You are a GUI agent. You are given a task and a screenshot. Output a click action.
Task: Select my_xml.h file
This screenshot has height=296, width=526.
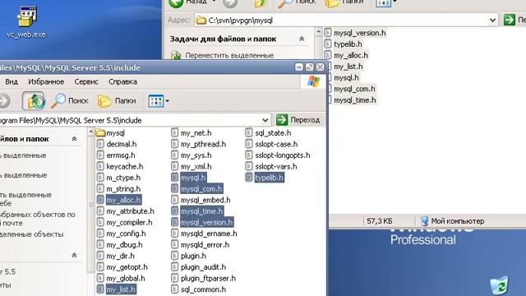point(191,166)
